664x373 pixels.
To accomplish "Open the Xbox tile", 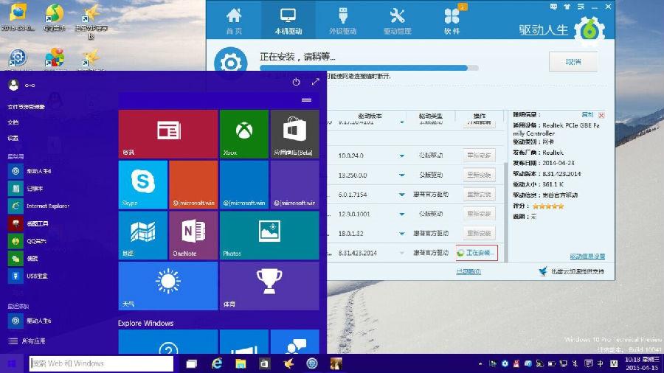I will pyautogui.click(x=244, y=134).
